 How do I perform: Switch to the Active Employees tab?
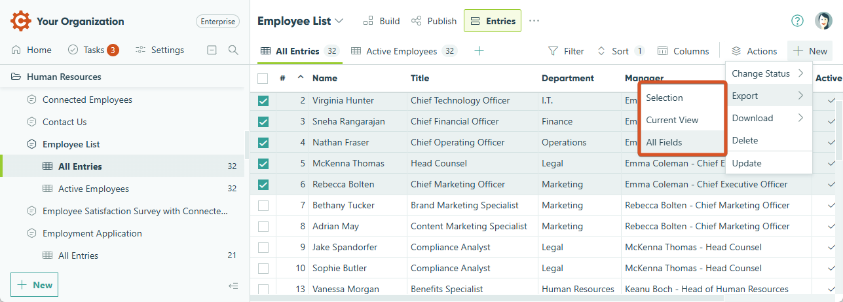tap(403, 51)
